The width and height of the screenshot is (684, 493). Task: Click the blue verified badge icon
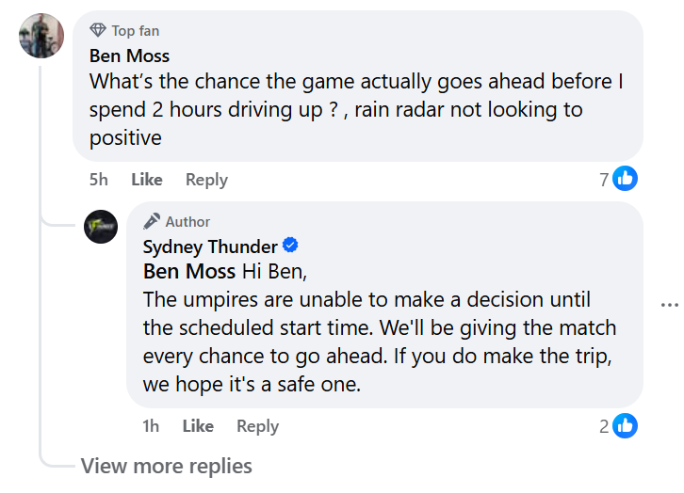(291, 246)
